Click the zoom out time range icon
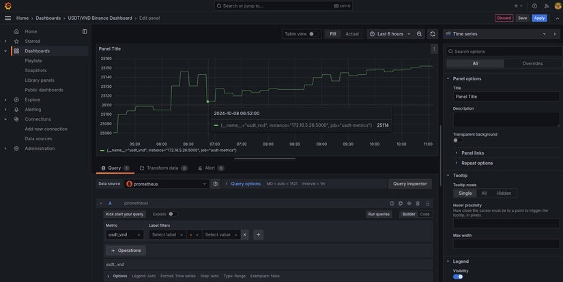Viewport: 563px width, 282px height. pos(419,34)
